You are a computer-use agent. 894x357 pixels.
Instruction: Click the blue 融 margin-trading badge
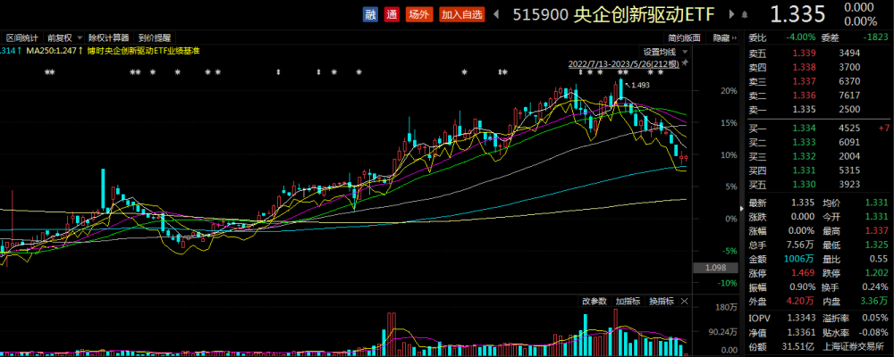(x=371, y=15)
